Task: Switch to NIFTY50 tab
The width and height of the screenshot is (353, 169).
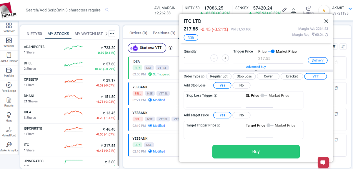Action: [x=34, y=34]
